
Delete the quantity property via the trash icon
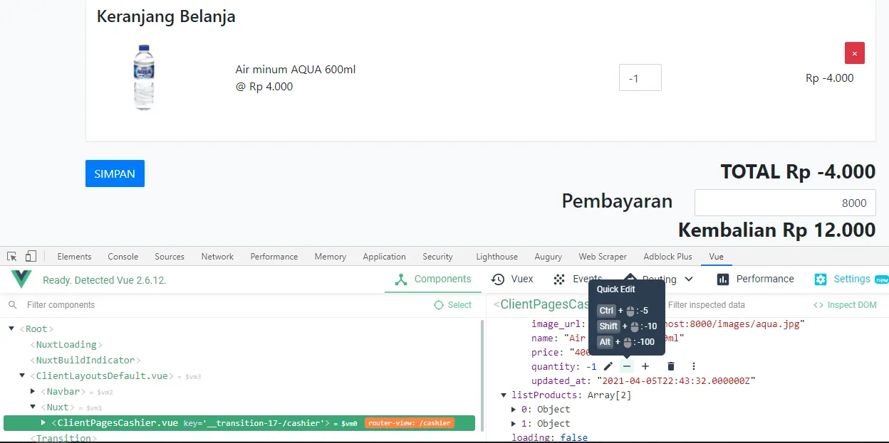click(670, 365)
